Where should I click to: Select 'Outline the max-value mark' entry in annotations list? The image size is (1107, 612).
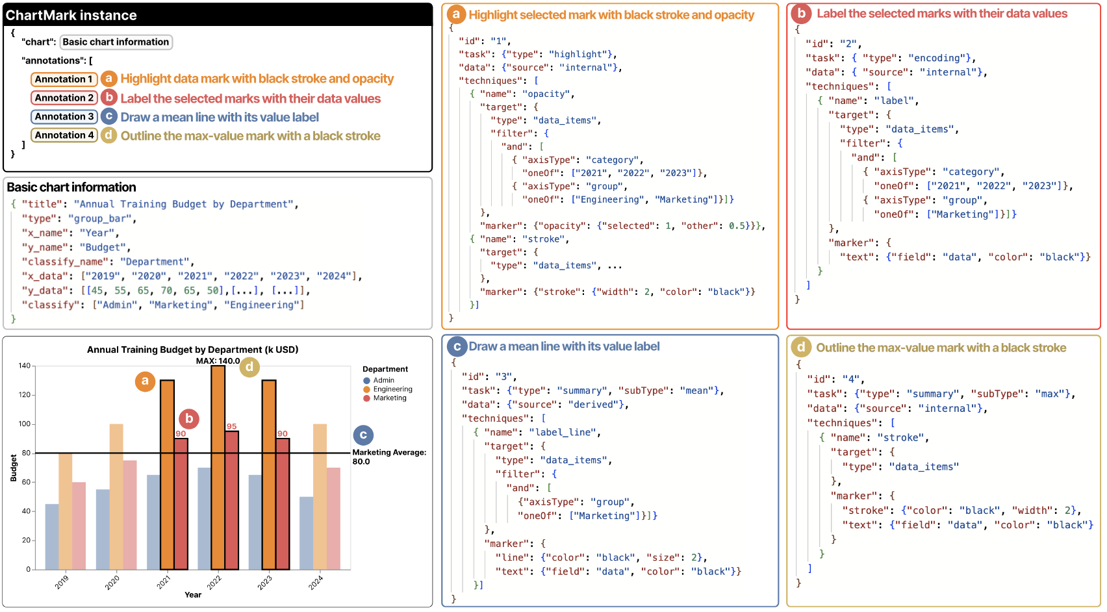[x=250, y=136]
